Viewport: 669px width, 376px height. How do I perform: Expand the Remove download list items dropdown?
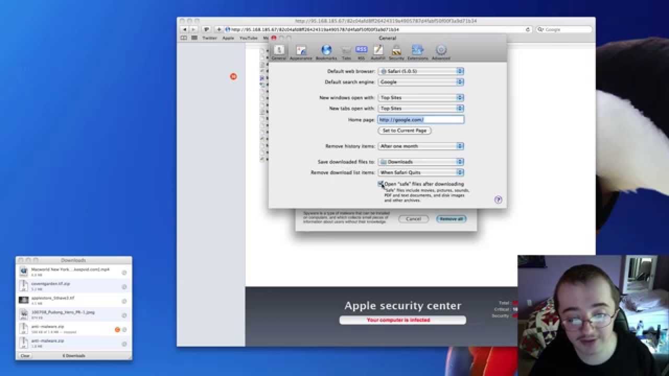[421, 172]
